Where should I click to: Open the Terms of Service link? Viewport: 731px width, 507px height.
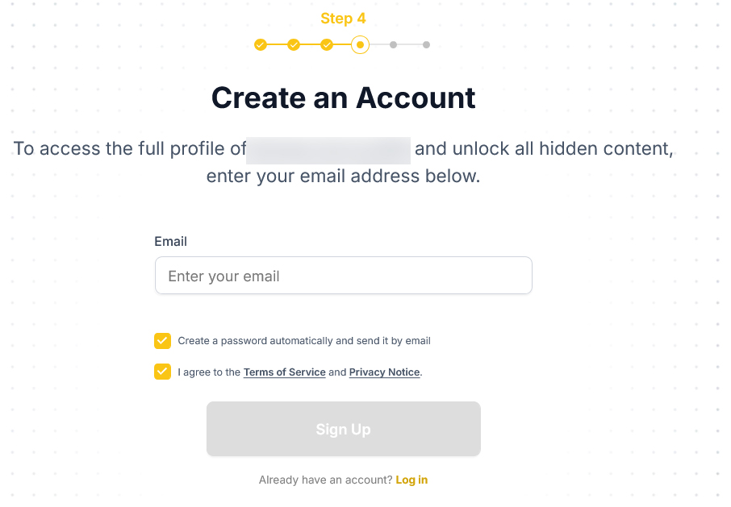[x=284, y=372]
